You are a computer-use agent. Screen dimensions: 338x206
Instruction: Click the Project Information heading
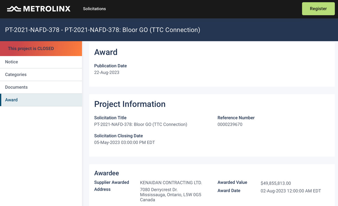coord(130,104)
